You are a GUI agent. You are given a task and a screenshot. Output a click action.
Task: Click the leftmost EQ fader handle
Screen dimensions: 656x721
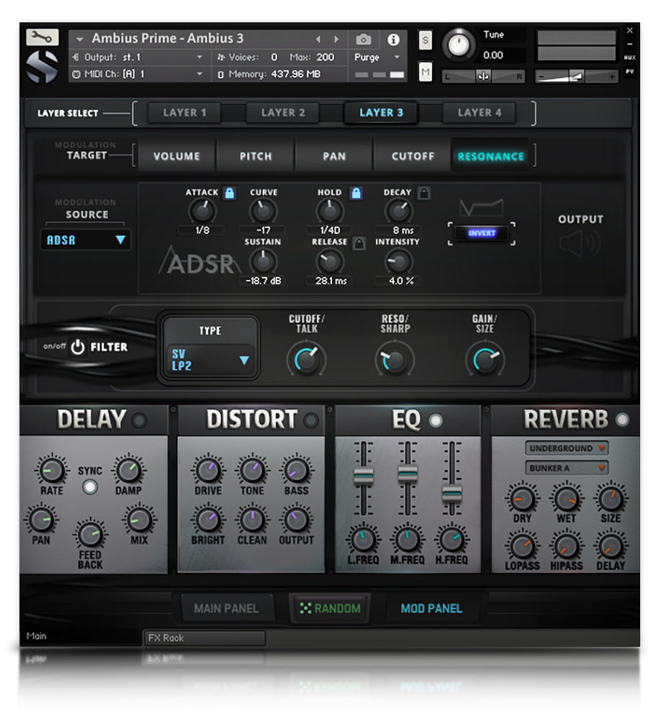[364, 476]
